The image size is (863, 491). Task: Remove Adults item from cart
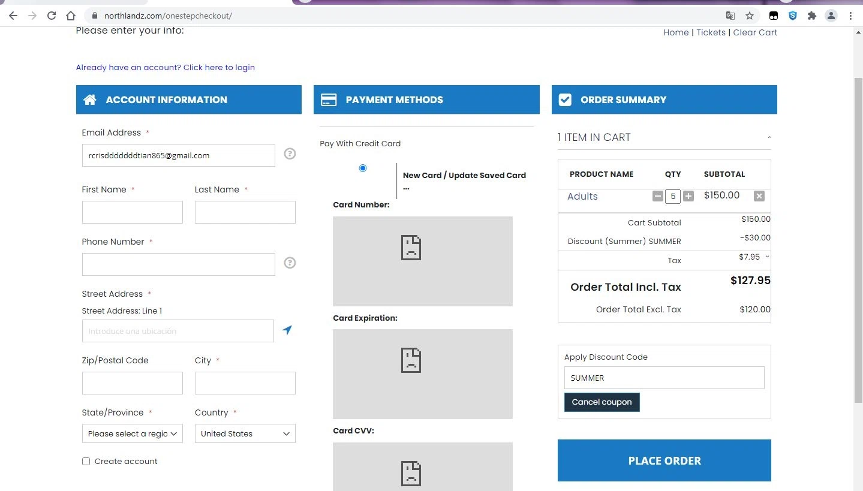(x=759, y=196)
